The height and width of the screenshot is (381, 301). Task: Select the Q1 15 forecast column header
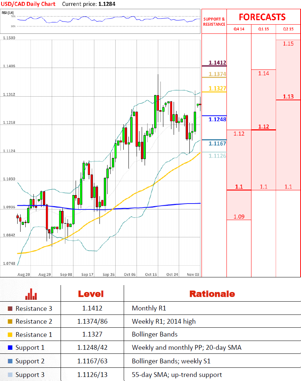point(264,29)
